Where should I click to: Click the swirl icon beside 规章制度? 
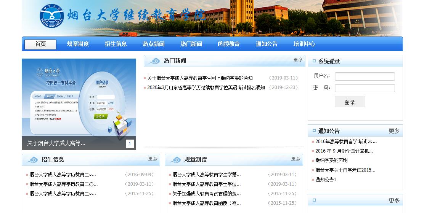(x=175, y=160)
